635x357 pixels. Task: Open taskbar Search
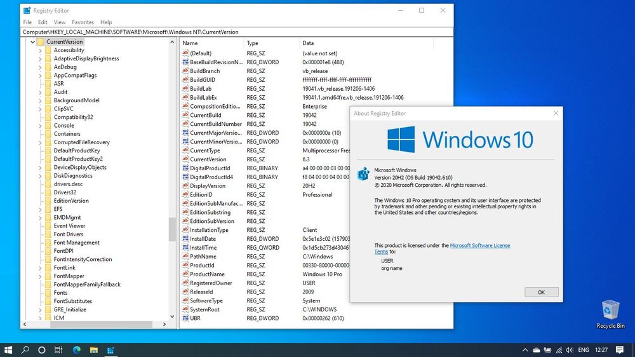click(x=25, y=350)
